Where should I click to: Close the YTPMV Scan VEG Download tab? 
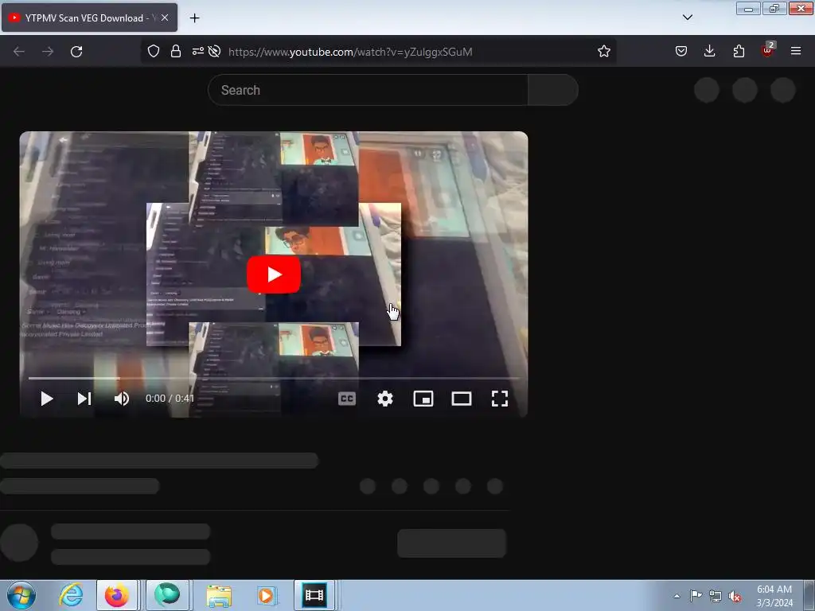[165, 18]
